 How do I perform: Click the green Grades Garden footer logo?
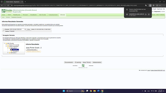(x=83, y=65)
